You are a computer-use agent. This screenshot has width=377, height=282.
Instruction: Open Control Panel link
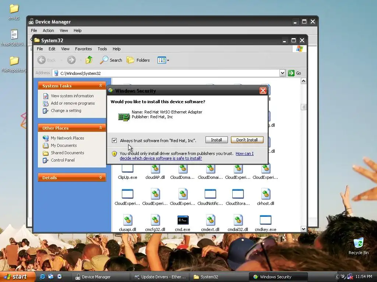[x=63, y=160]
